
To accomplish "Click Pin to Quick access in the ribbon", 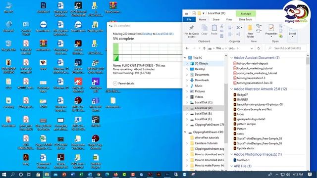I will (192, 31).
